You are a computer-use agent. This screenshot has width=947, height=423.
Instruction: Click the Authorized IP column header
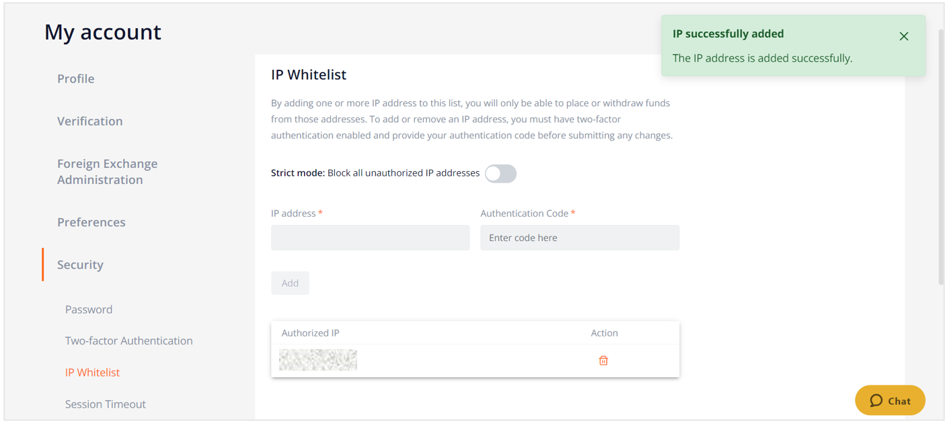311,333
